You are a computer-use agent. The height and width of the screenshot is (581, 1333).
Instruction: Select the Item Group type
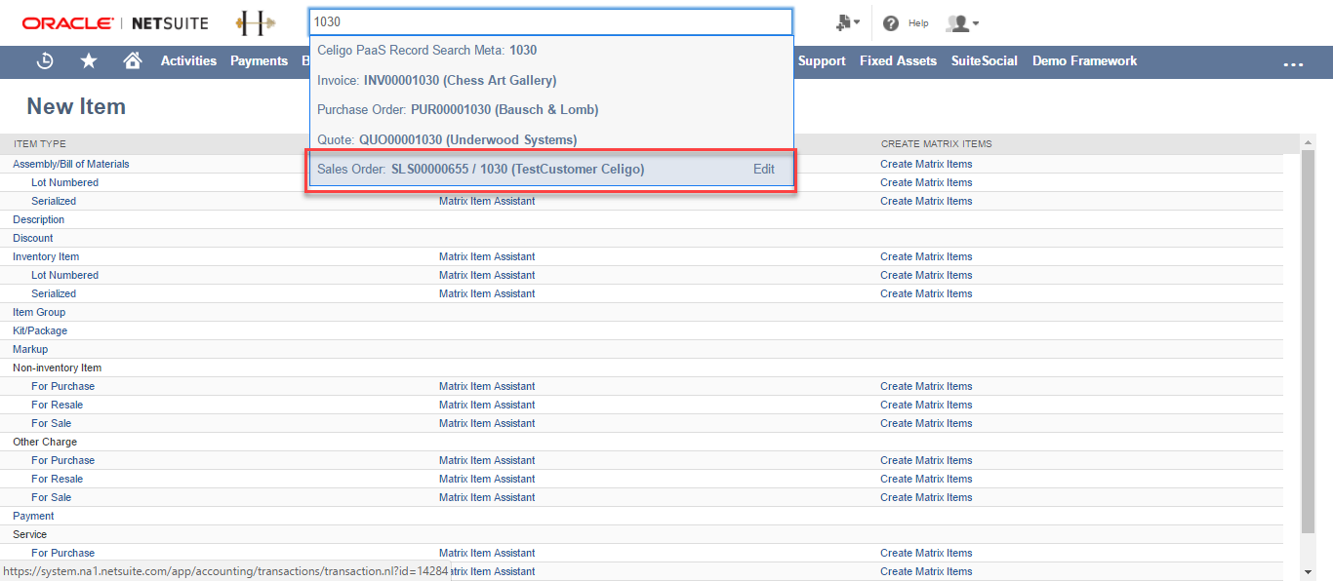click(x=39, y=312)
